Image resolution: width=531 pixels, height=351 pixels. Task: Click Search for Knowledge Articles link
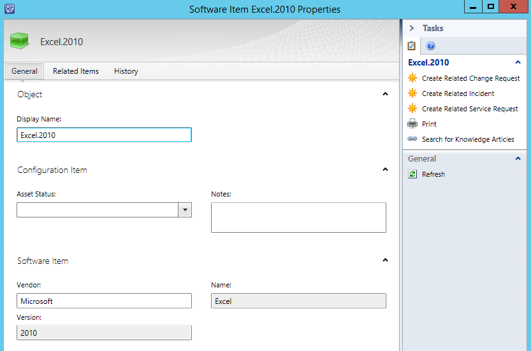tap(468, 139)
